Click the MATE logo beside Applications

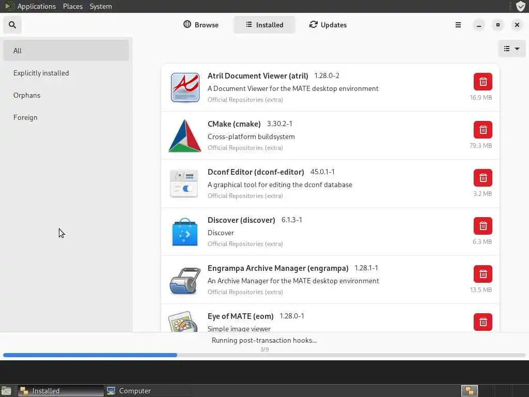point(9,6)
